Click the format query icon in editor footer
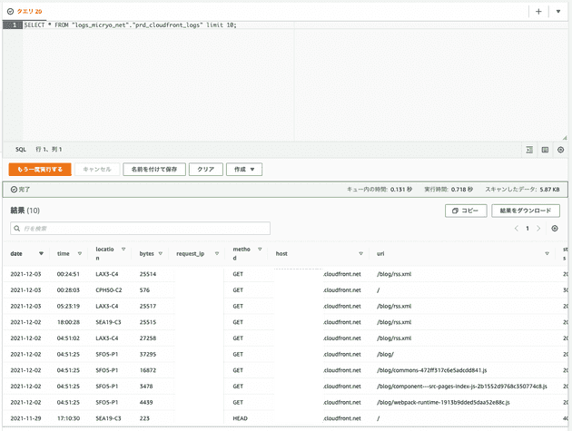Screen dimensions: 572x431 pyautogui.click(x=529, y=150)
